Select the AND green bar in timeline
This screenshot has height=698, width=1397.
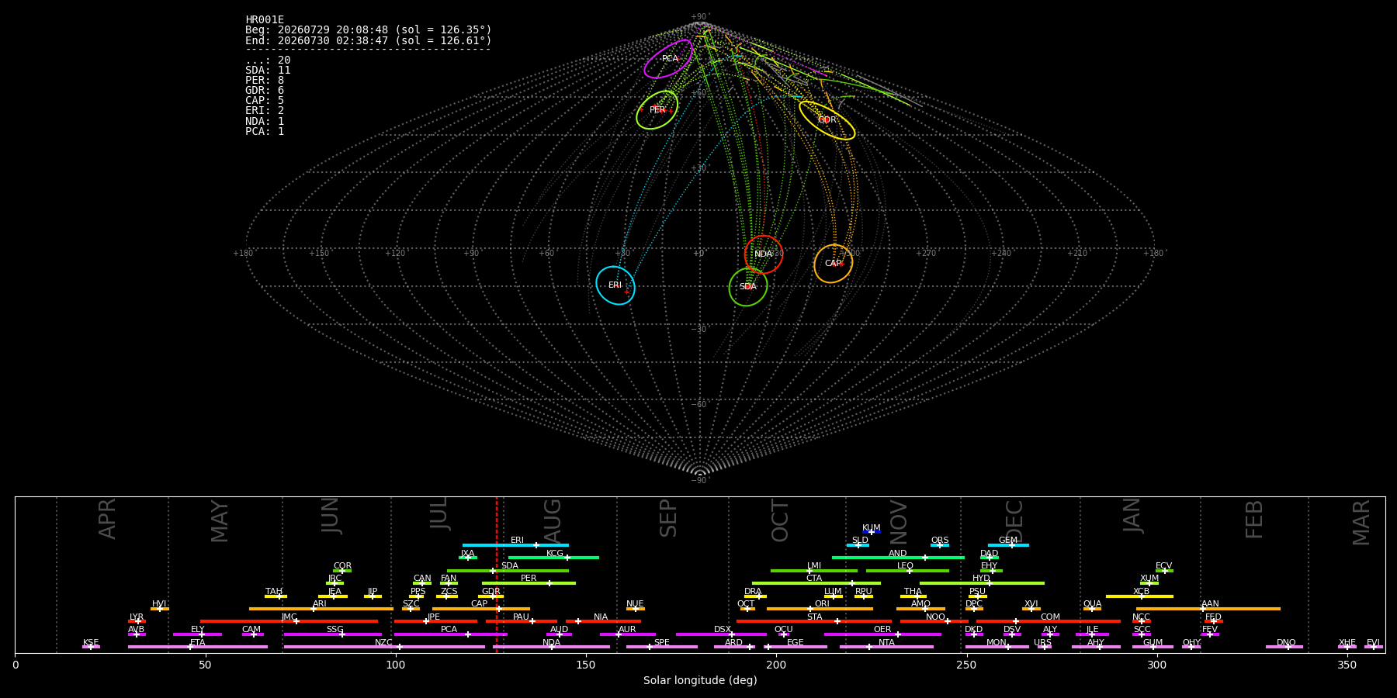pos(898,558)
